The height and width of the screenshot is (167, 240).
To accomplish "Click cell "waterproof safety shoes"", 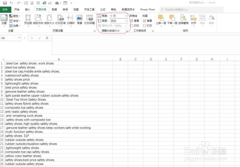I will click(59, 75).
